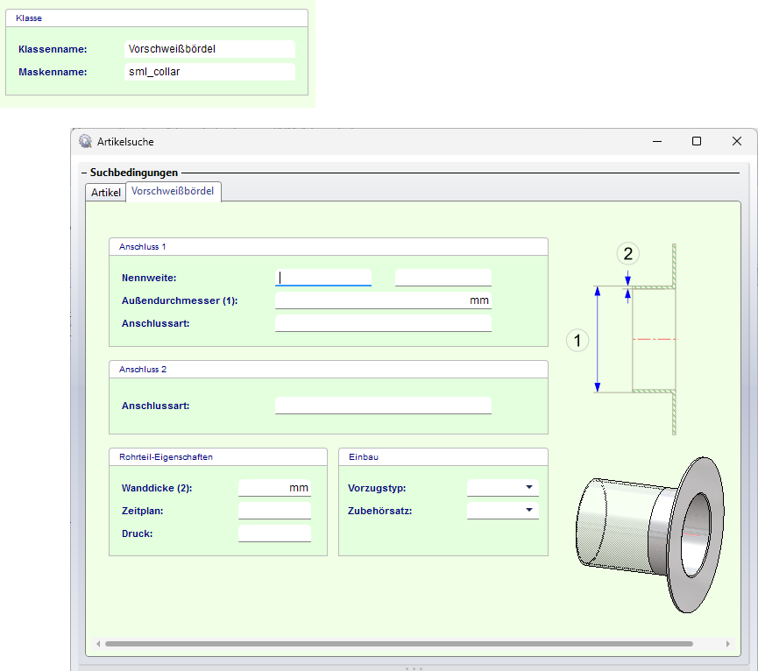Focus the Außendurchmesser (1) field
This screenshot has height=671, width=758.
point(383,300)
